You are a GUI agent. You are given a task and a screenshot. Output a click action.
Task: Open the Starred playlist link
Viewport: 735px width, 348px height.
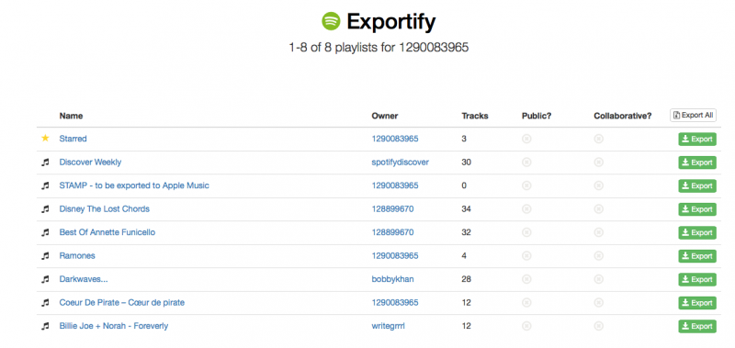pos(73,139)
